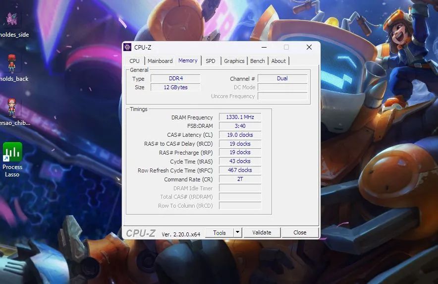
Task: Click the Close button at bottom
Action: 300,232
